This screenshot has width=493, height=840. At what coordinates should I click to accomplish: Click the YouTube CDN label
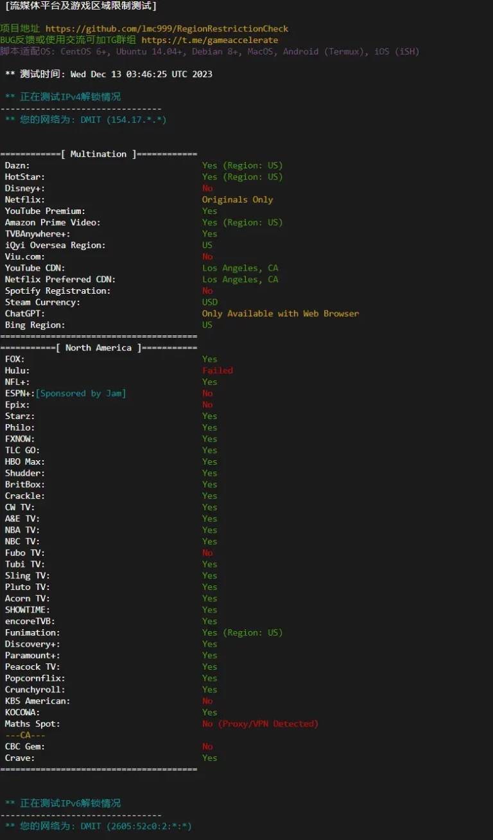[x=35, y=268]
